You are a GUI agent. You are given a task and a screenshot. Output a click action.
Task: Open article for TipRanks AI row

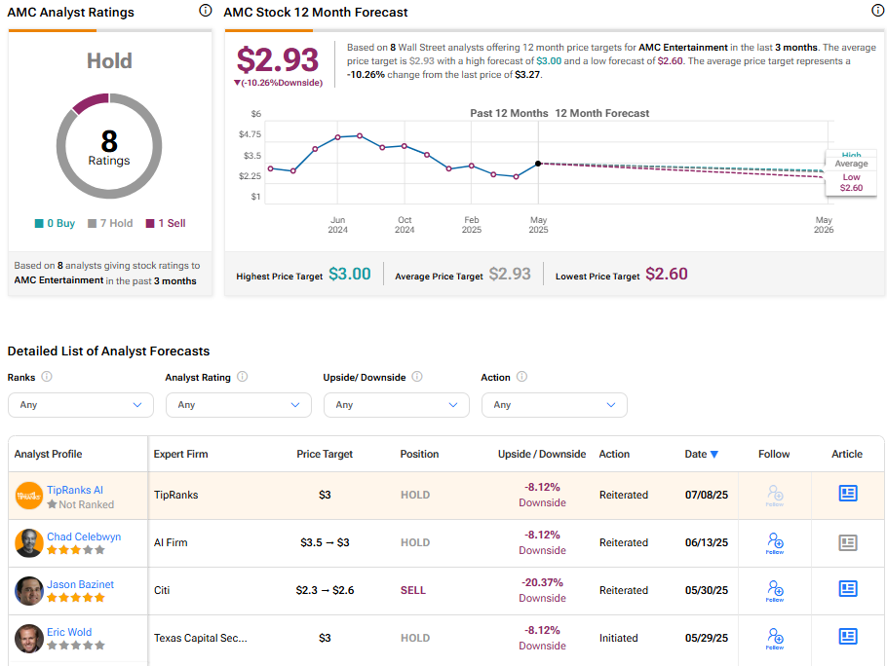tap(847, 493)
